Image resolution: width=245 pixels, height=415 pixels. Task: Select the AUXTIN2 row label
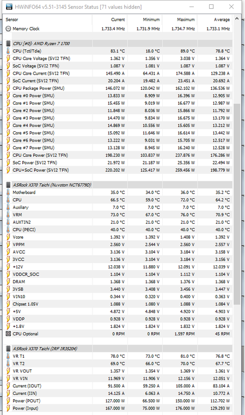22,222
